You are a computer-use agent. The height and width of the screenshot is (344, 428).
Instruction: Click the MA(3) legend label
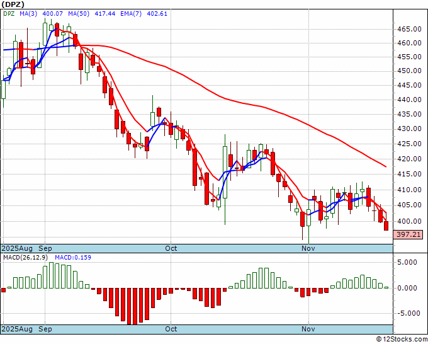pyautogui.click(x=28, y=14)
